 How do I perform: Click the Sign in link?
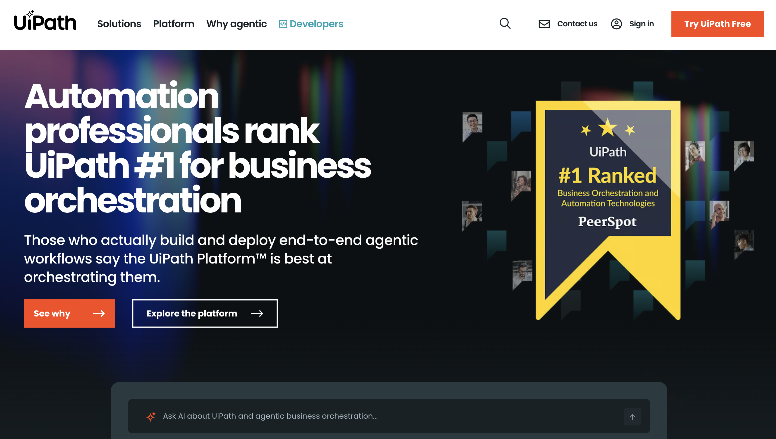click(x=641, y=24)
